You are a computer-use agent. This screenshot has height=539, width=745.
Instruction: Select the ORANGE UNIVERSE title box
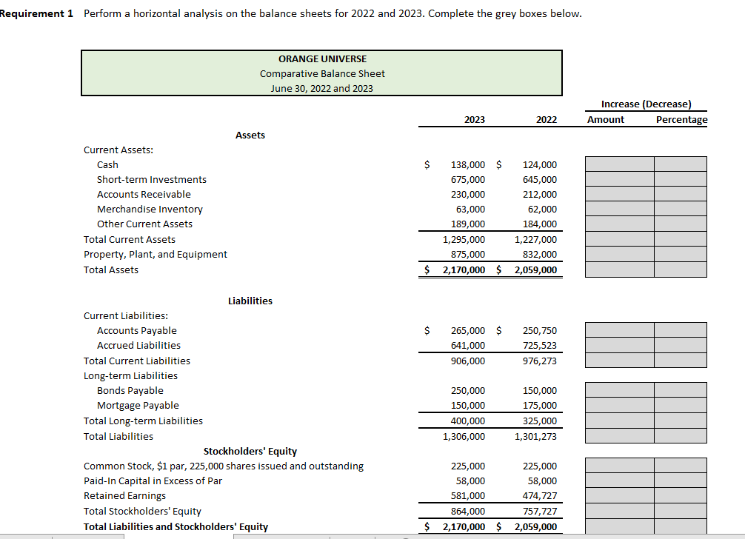click(x=321, y=73)
